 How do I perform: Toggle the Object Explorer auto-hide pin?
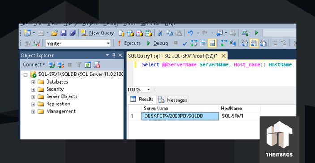114,55
